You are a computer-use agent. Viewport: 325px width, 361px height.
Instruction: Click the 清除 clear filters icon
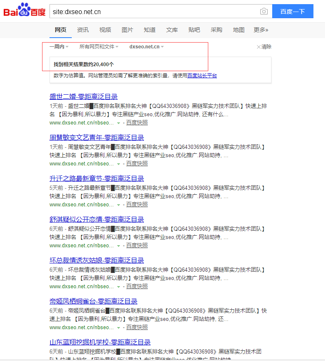(259, 47)
